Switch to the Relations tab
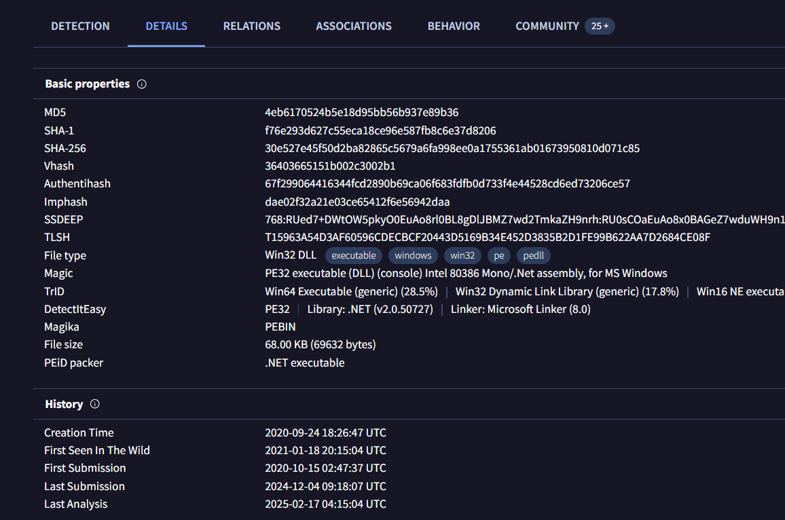Screen dimensions: 785x520 tap(252, 26)
